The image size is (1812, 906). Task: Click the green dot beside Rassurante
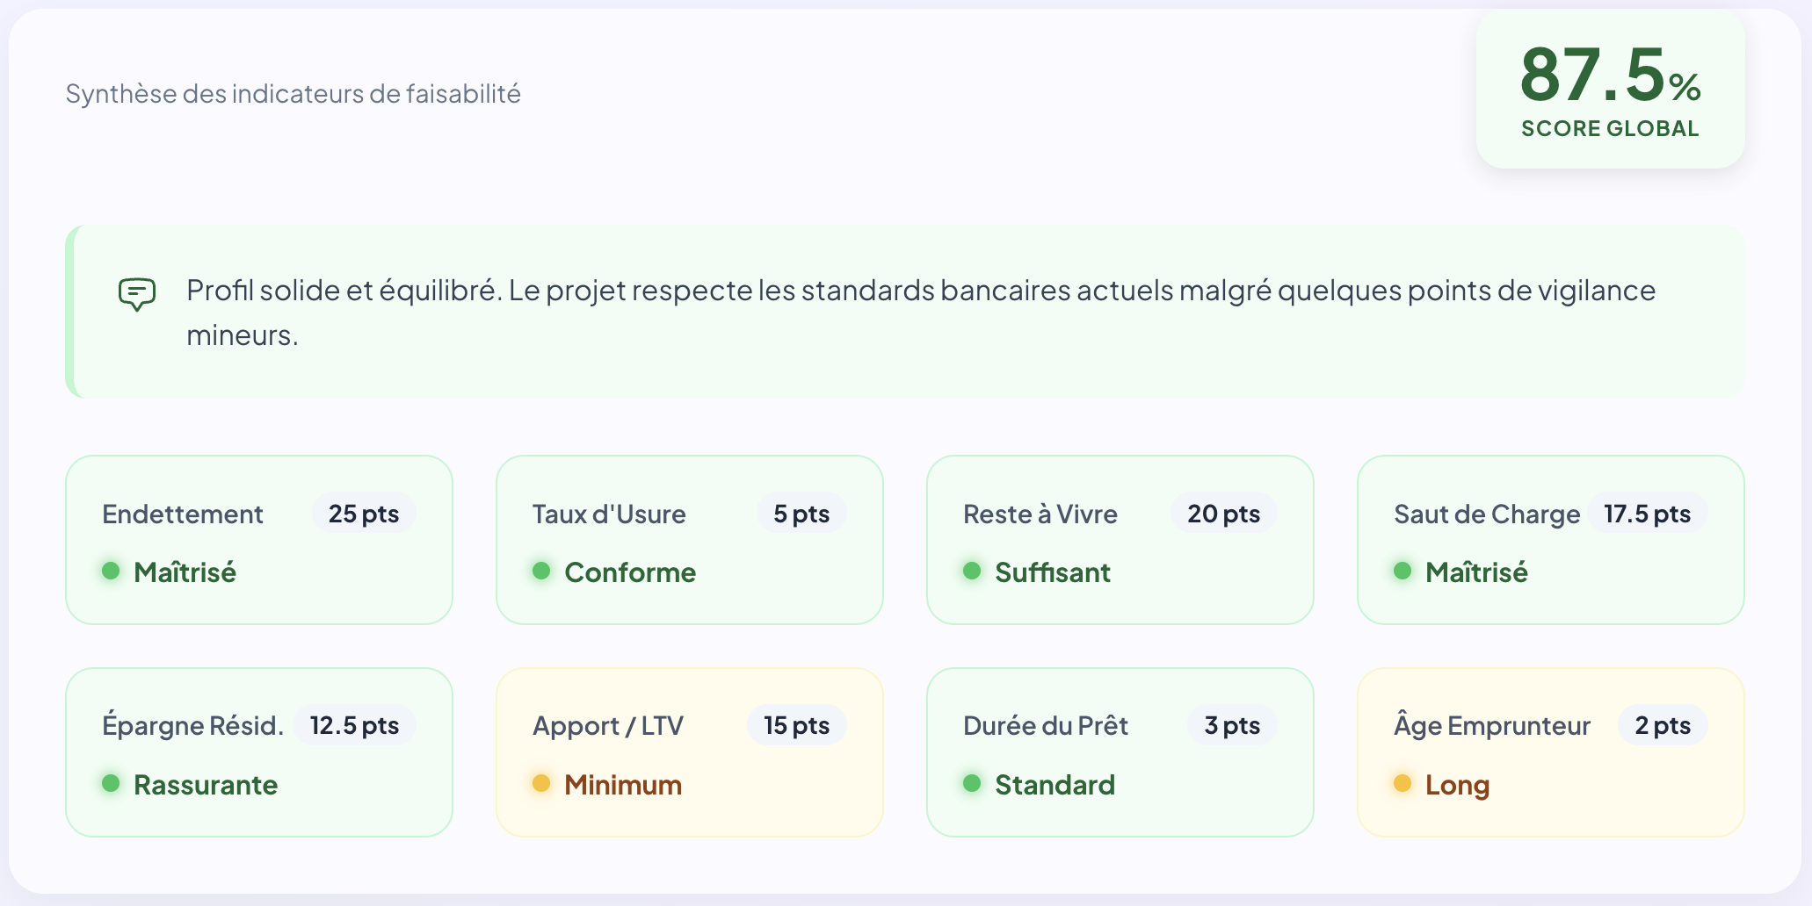111,783
